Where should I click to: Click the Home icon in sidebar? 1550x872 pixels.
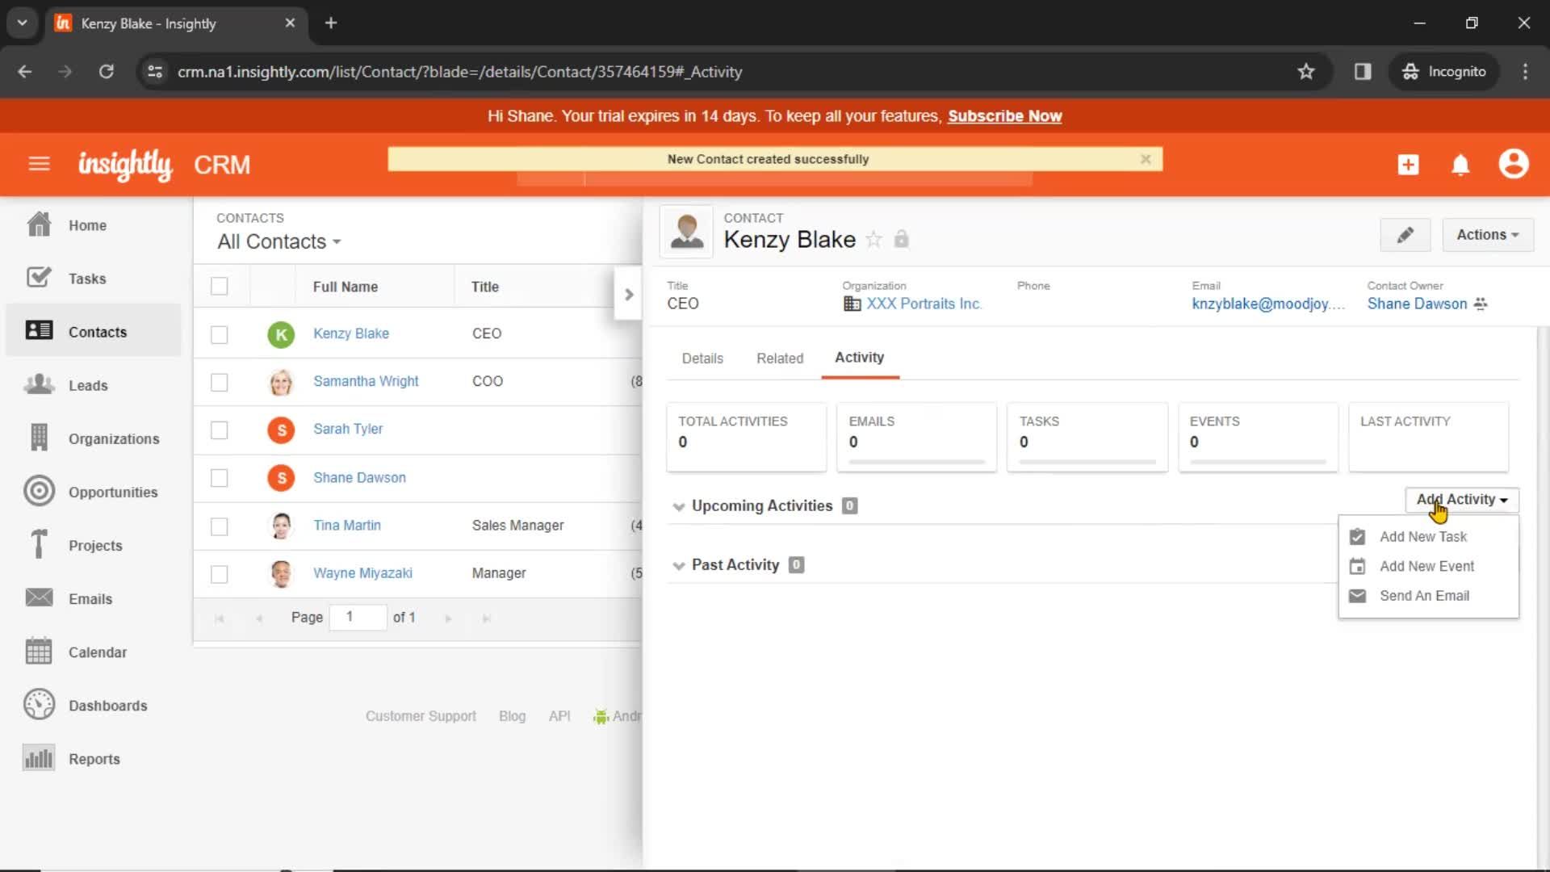[39, 224]
